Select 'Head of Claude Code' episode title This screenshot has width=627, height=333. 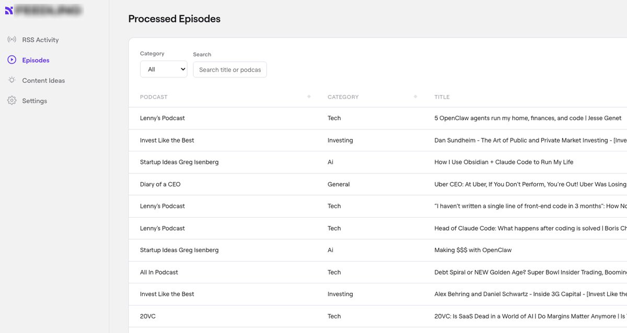[531, 228]
